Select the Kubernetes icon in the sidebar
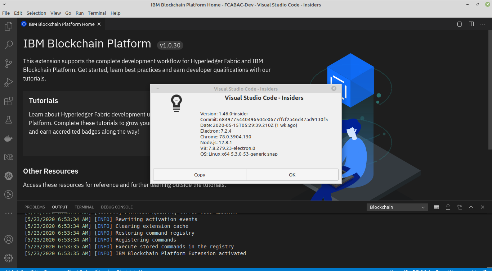The height and width of the screenshot is (271, 492). [8, 176]
